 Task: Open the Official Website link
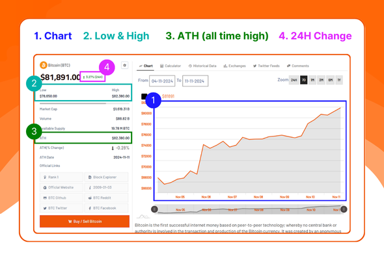[x=61, y=187]
